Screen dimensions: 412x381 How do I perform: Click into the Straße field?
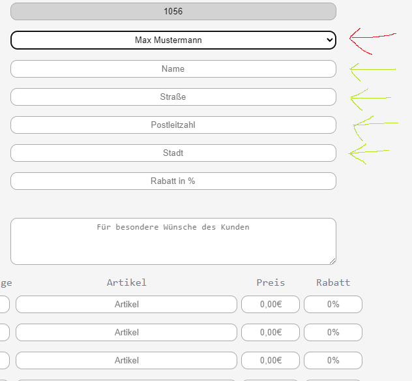click(173, 97)
